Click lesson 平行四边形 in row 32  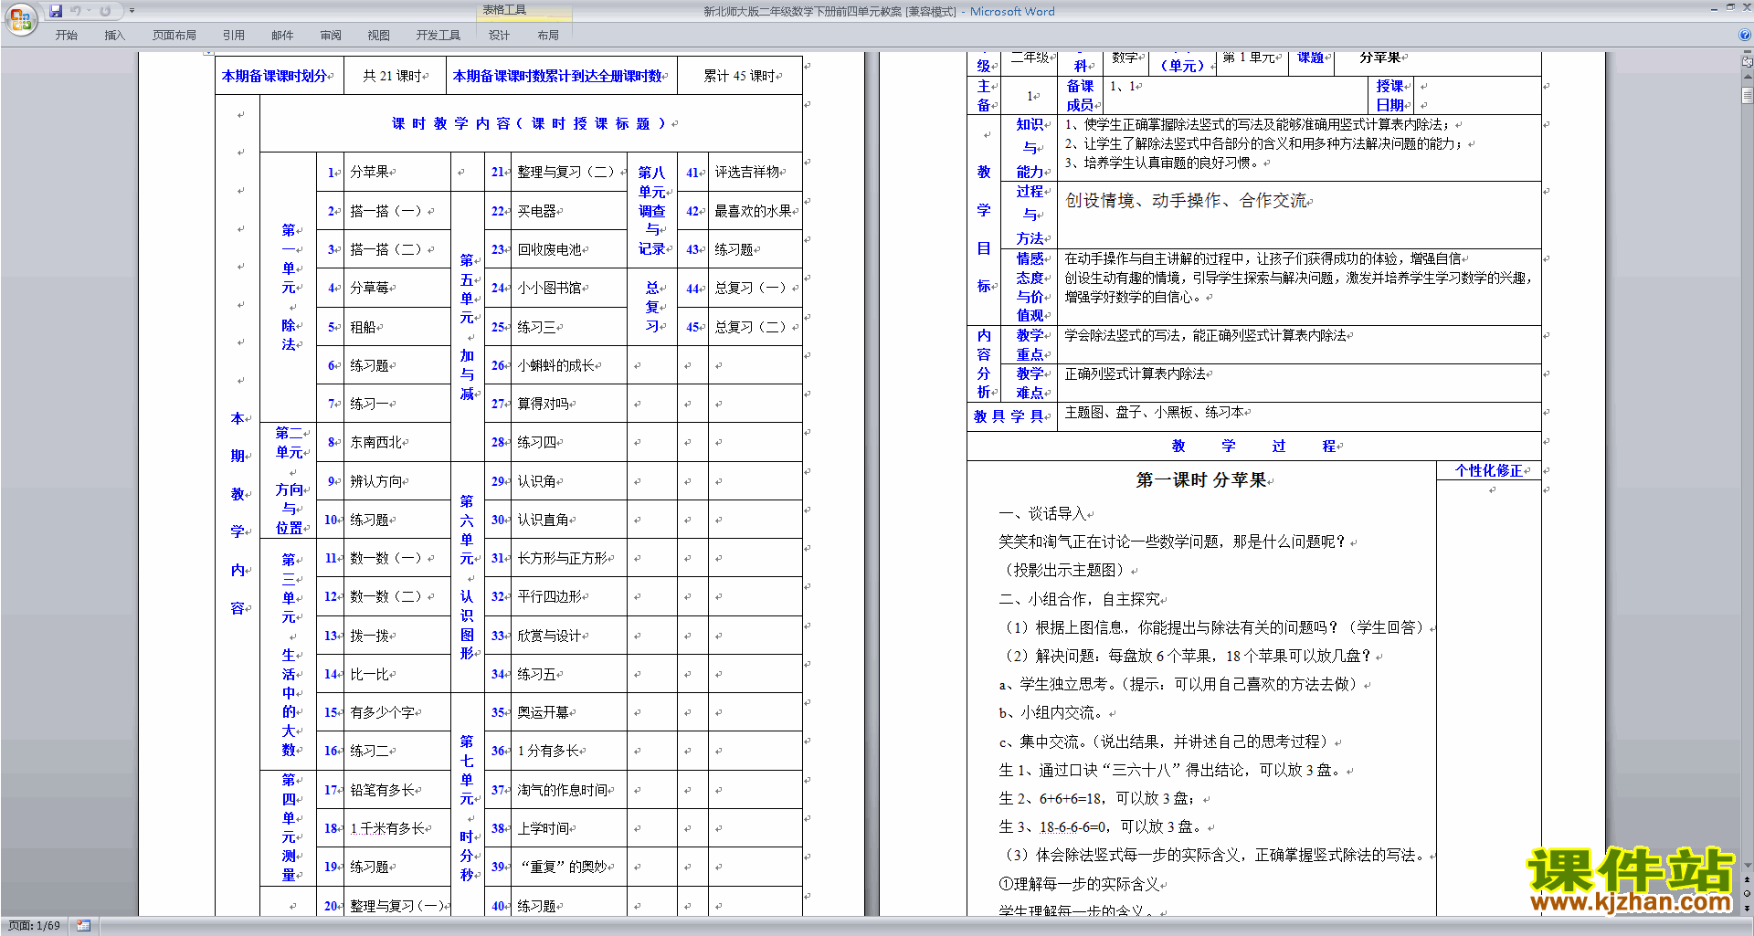pos(550,596)
